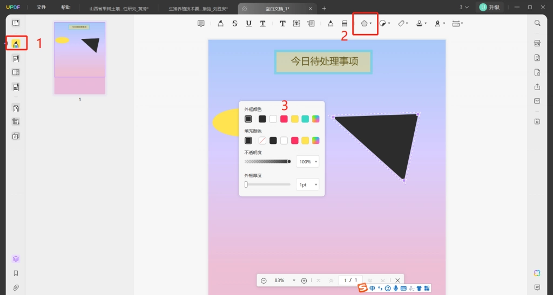Select the underline tool
The width and height of the screenshot is (553, 295).
tap(248, 24)
